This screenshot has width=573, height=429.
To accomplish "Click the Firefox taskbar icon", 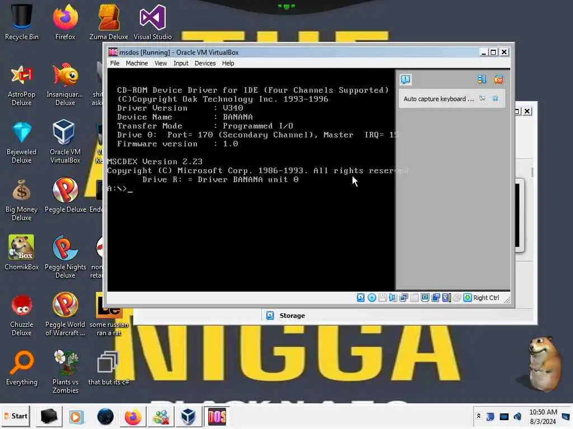I will (x=133, y=417).
